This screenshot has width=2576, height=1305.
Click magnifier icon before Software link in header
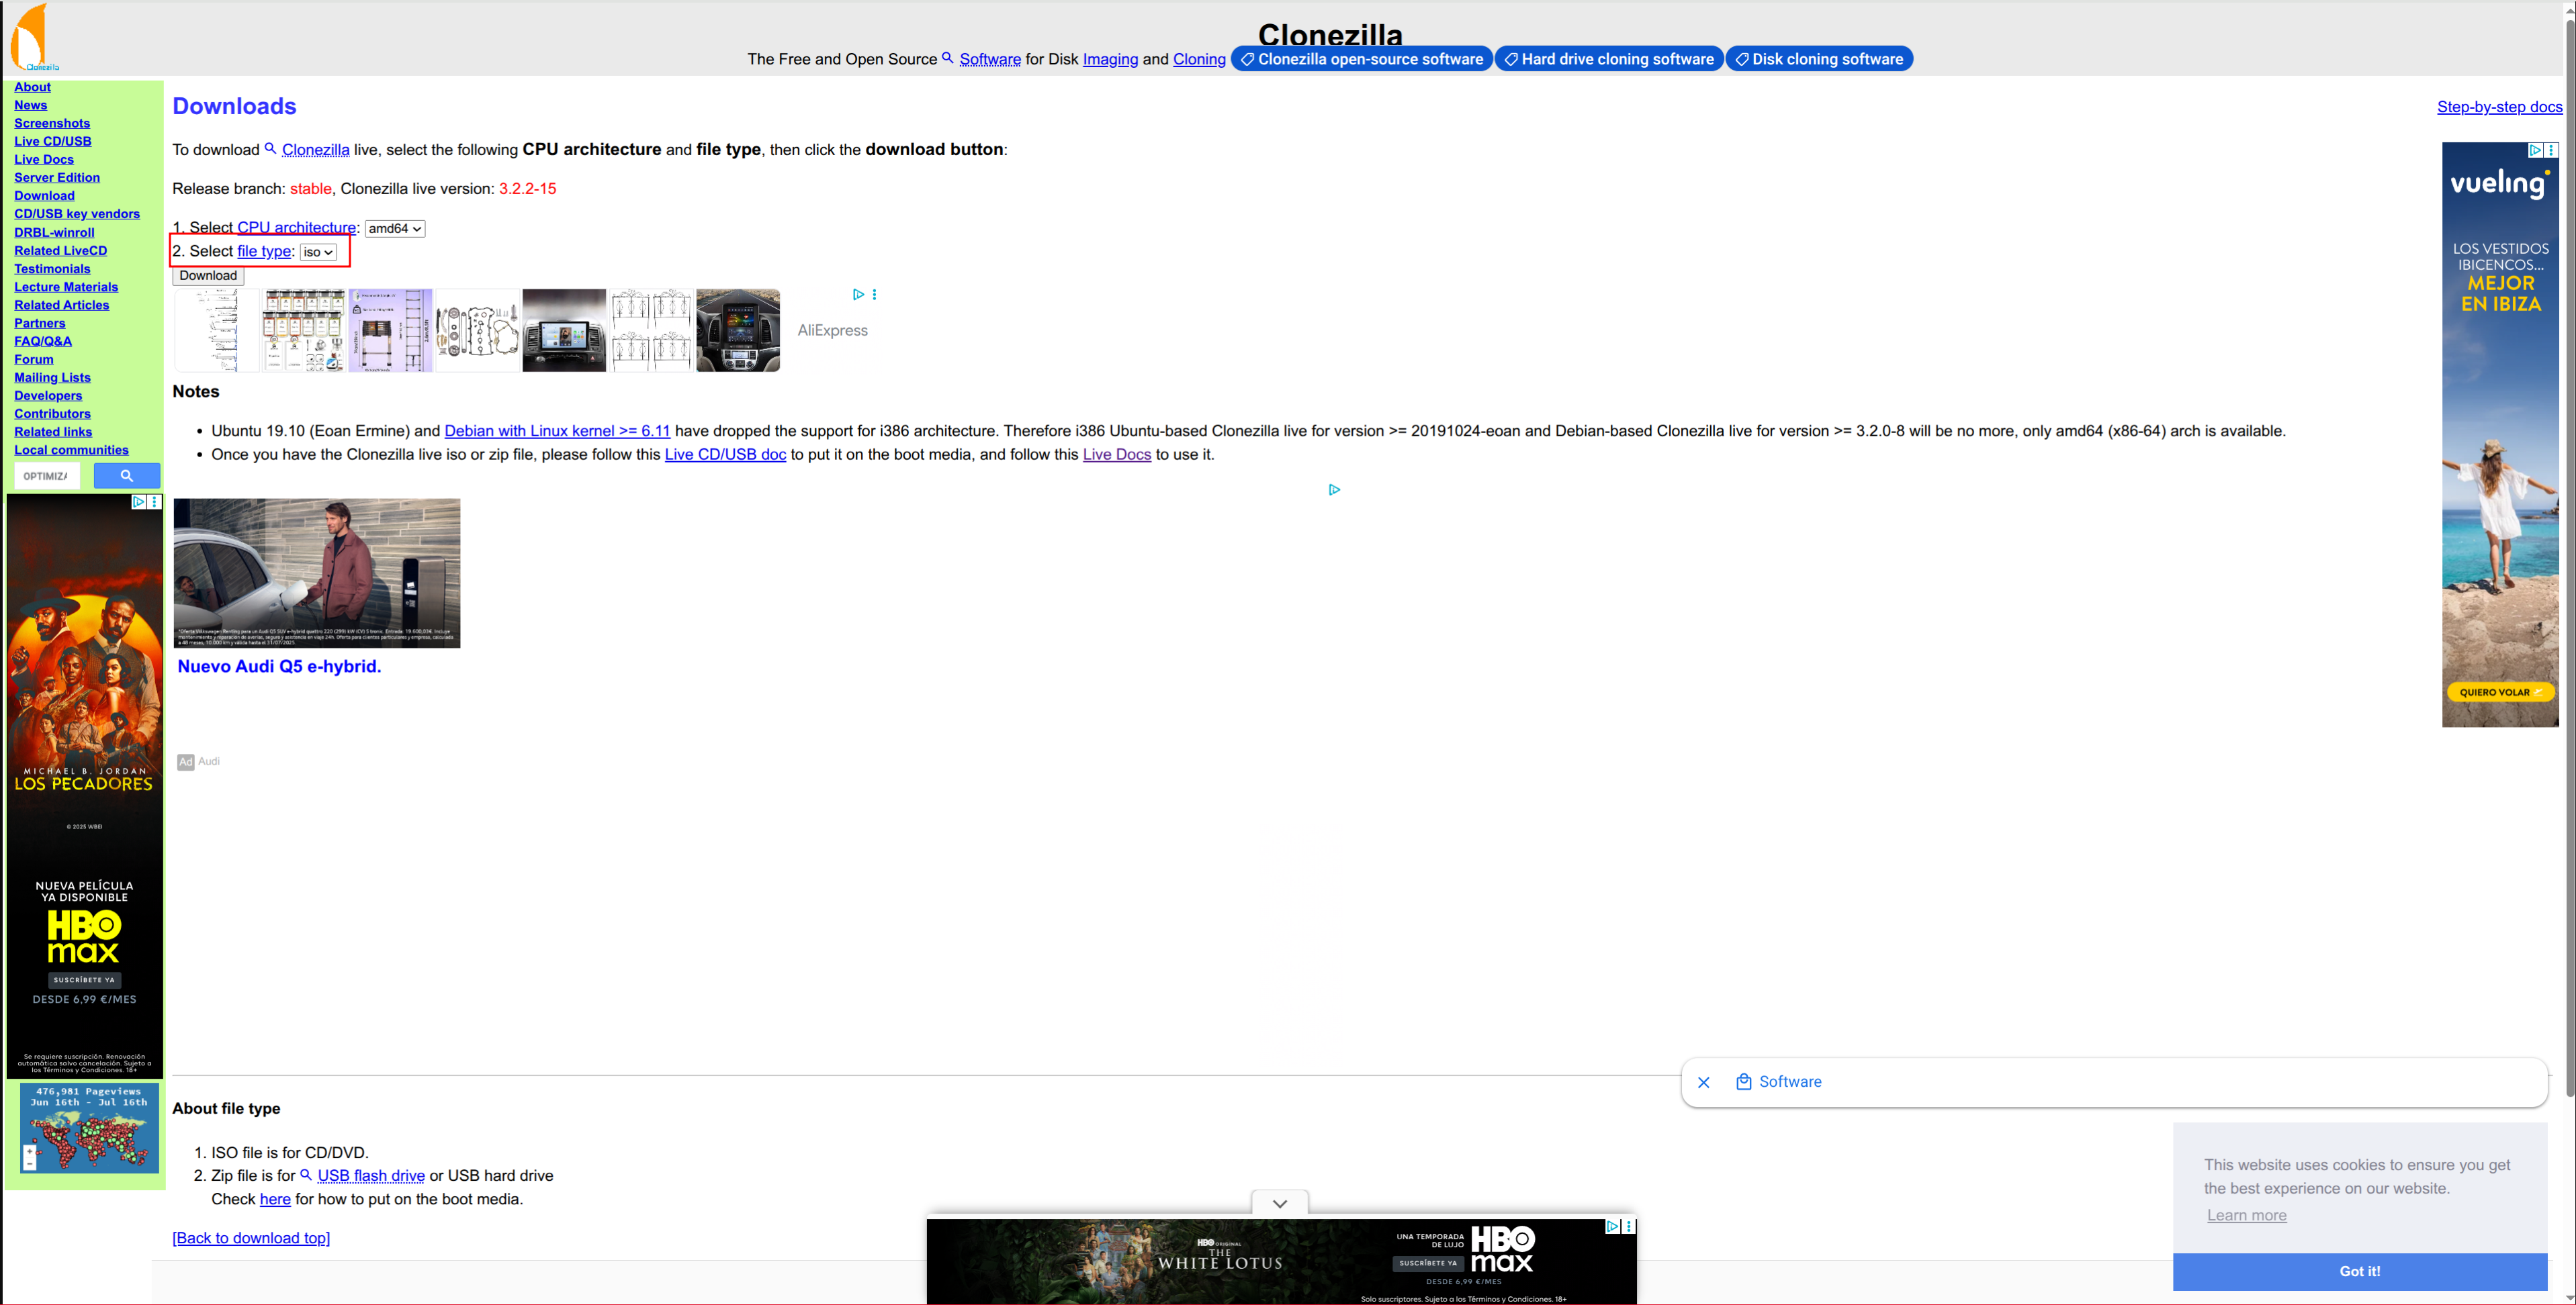click(x=948, y=58)
